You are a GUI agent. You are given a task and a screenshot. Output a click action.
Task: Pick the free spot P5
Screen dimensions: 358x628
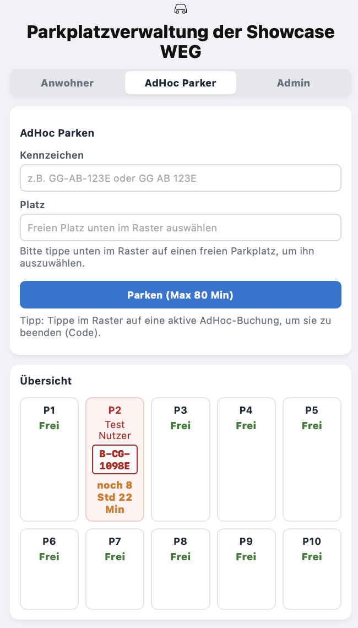[x=312, y=459]
